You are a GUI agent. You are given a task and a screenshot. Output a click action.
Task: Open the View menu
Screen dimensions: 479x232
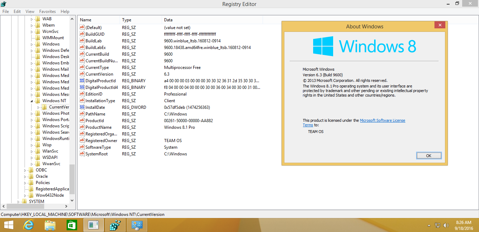tap(30, 12)
